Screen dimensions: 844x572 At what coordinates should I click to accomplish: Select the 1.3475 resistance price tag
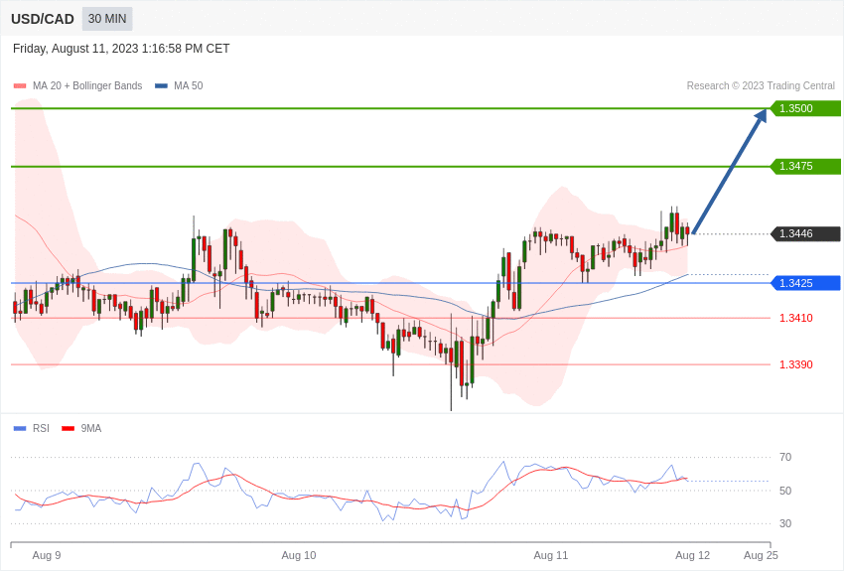click(x=805, y=166)
